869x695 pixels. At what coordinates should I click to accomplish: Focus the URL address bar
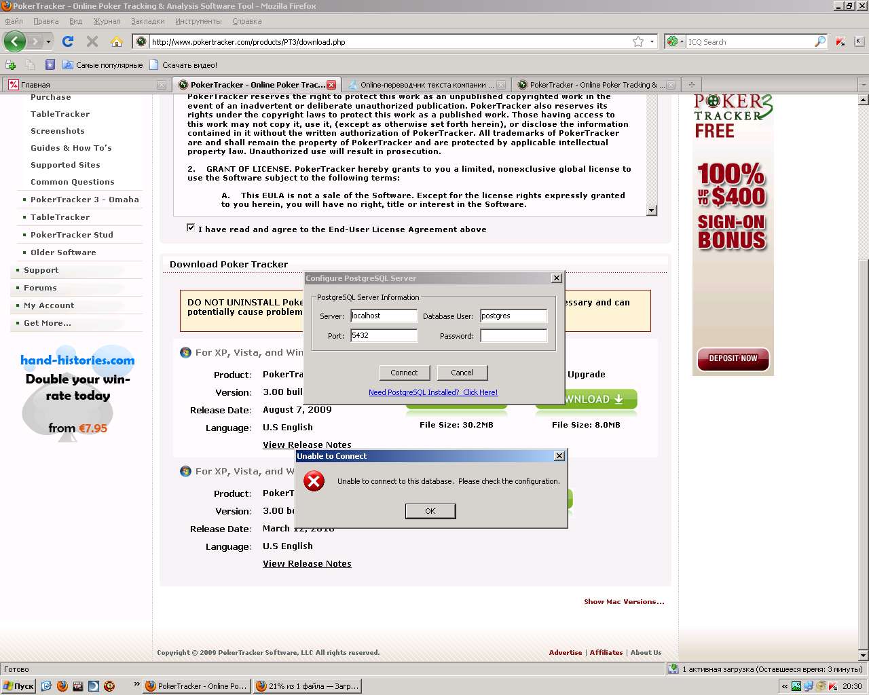[390, 41]
